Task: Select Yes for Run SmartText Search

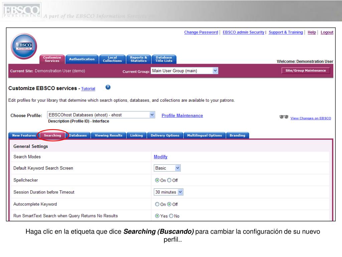Action: tap(157, 216)
